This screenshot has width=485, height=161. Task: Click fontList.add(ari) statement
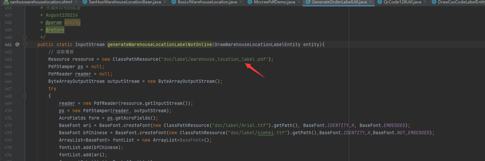pyautogui.click(x=83, y=155)
